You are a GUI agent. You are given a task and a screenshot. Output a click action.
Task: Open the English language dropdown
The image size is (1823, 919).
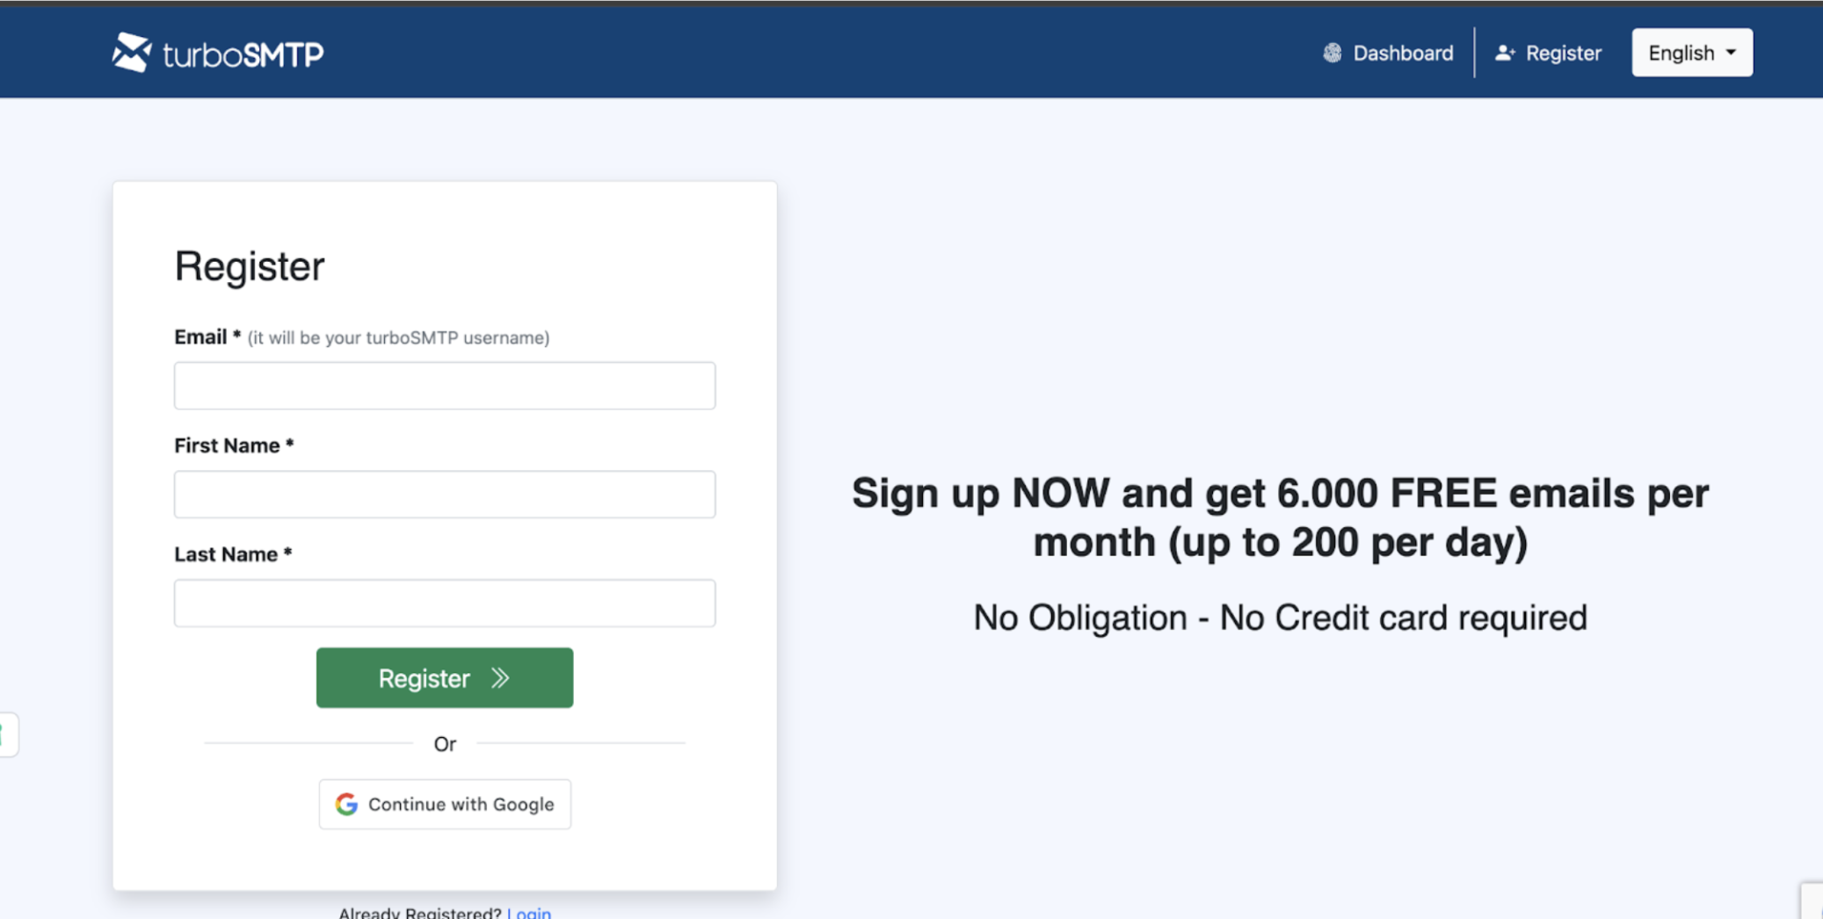[x=1691, y=53]
